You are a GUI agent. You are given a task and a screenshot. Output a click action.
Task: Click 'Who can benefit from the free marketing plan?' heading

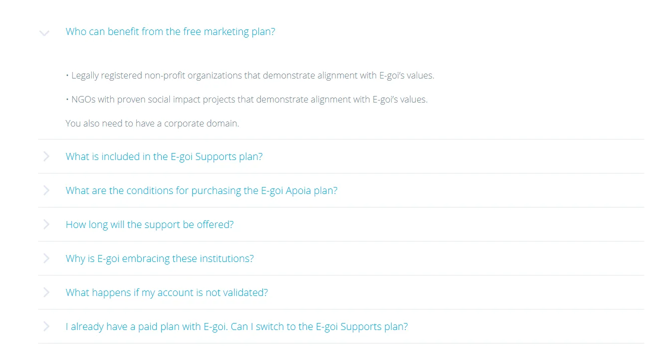170,31
